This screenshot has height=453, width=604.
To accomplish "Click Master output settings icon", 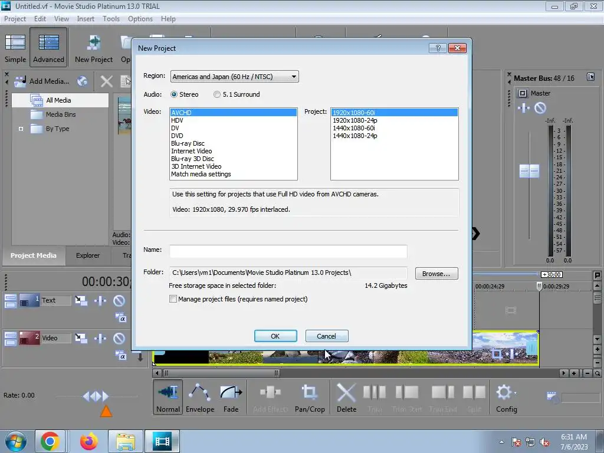I will click(x=523, y=93).
